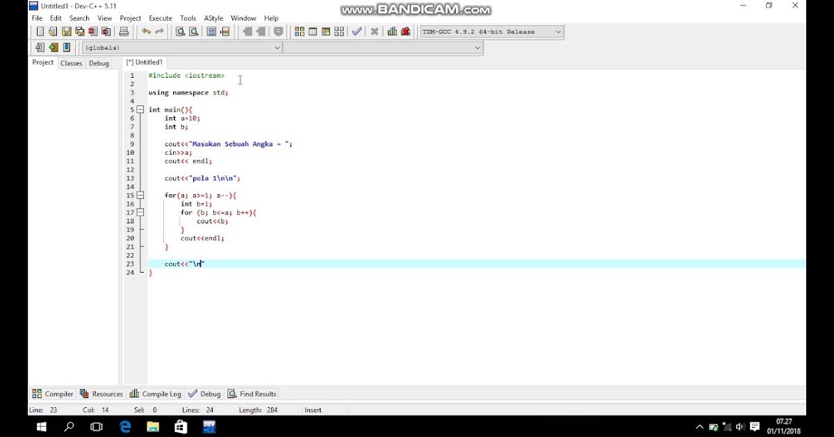Click the Toggle Bookmarks icon
The image size is (834, 437).
click(x=53, y=47)
